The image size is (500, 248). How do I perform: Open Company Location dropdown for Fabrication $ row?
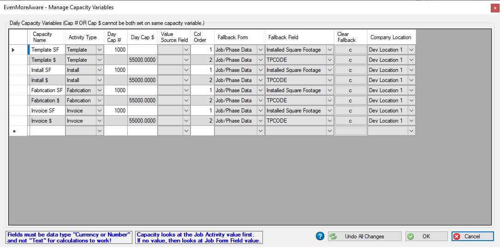[x=411, y=100]
